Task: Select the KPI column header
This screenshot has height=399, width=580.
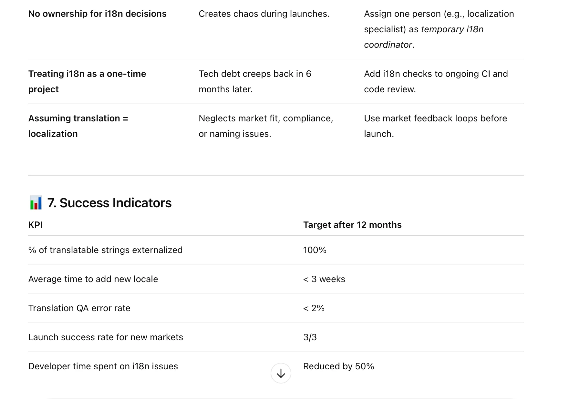Action: click(x=35, y=225)
